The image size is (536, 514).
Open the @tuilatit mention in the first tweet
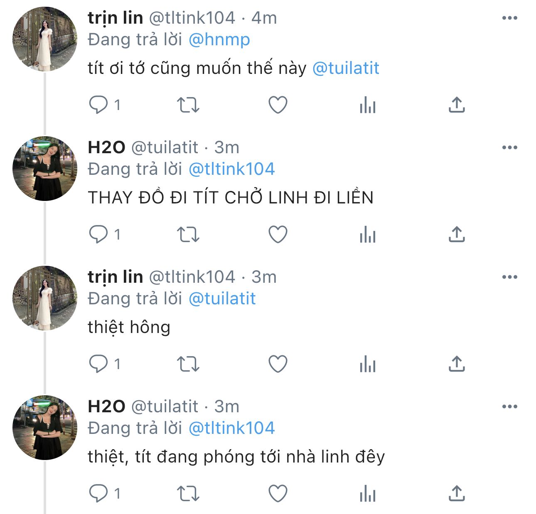click(x=345, y=68)
